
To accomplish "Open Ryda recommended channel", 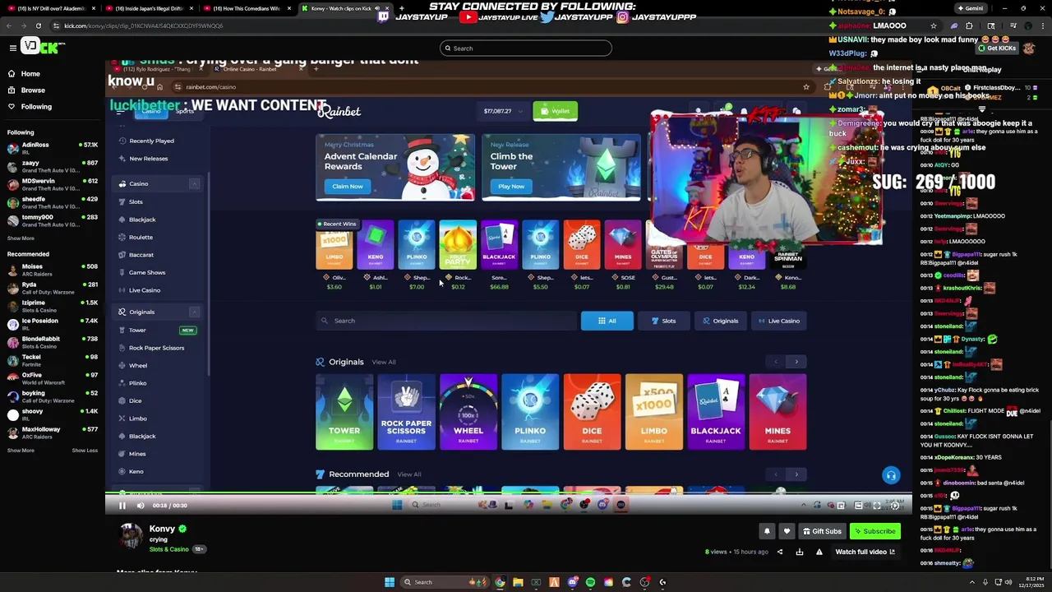I will (53, 288).
